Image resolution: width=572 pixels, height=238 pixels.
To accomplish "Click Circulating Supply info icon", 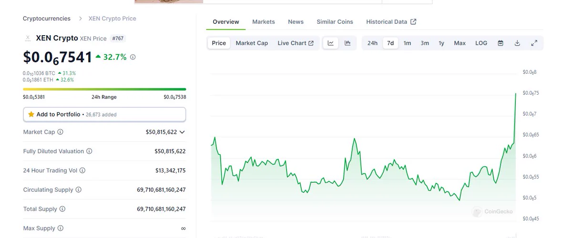I will pyautogui.click(x=79, y=189).
